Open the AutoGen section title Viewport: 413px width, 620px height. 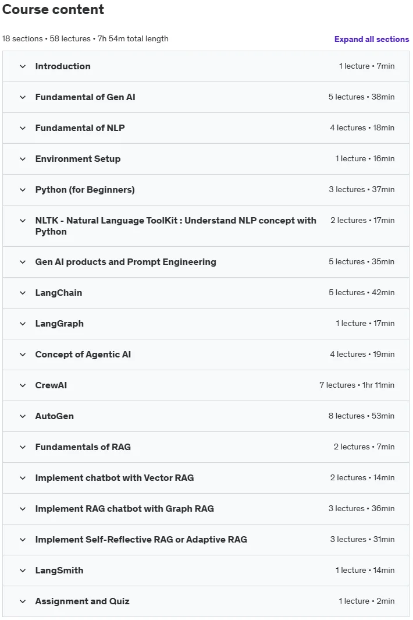click(x=55, y=416)
